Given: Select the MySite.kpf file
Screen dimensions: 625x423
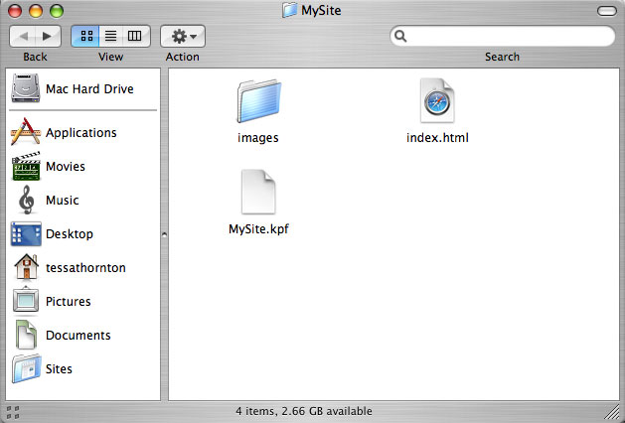Looking at the screenshot, I should coord(258,192).
